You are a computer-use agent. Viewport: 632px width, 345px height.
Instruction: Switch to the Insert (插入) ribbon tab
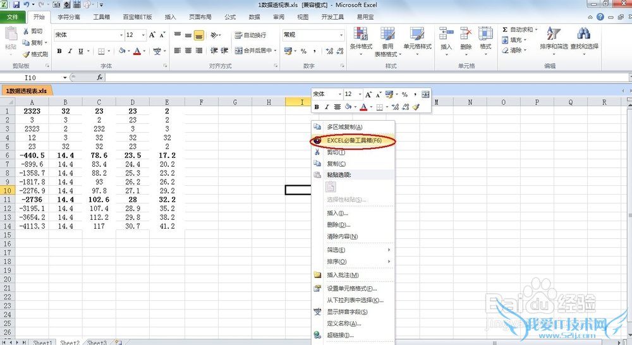click(171, 17)
